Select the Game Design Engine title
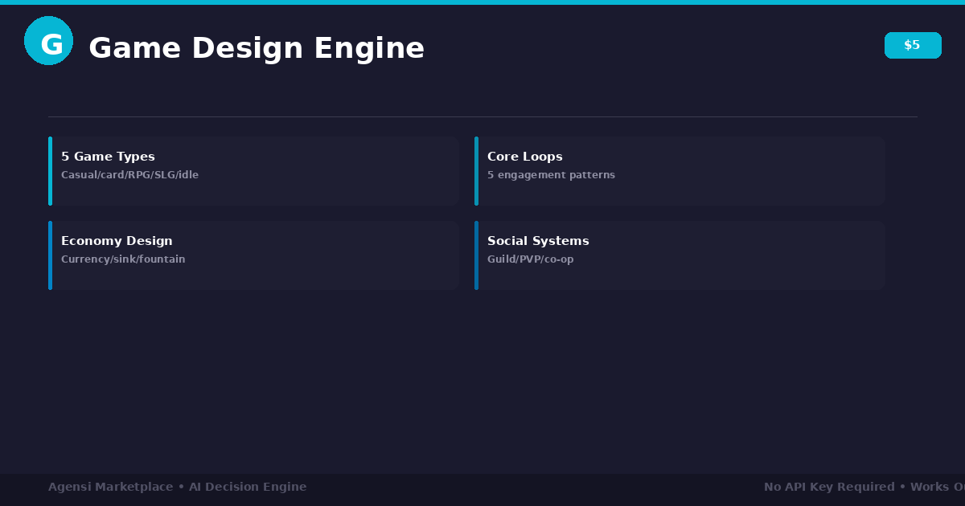Image resolution: width=965 pixels, height=506 pixels. (x=257, y=48)
